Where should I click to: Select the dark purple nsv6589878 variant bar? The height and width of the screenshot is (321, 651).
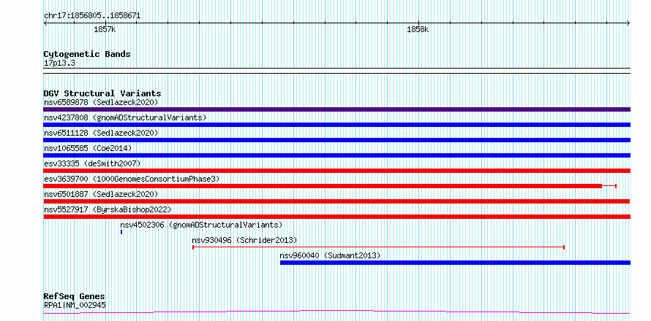[x=336, y=109]
